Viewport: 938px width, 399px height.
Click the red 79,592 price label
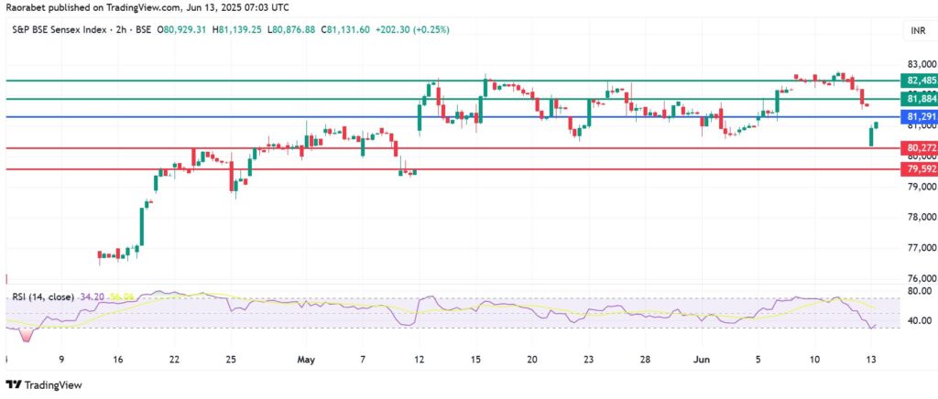(x=919, y=169)
